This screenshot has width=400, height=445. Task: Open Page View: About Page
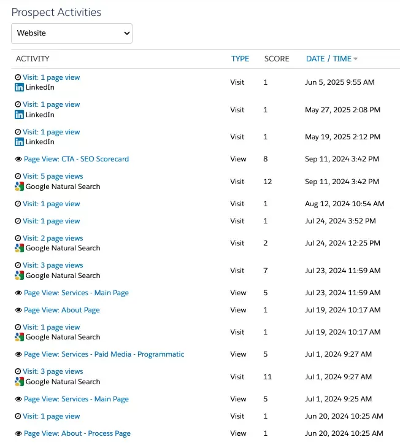[x=62, y=310]
